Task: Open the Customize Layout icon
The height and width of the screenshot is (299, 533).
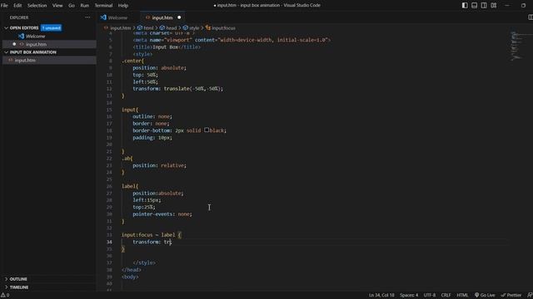Action: point(494,6)
